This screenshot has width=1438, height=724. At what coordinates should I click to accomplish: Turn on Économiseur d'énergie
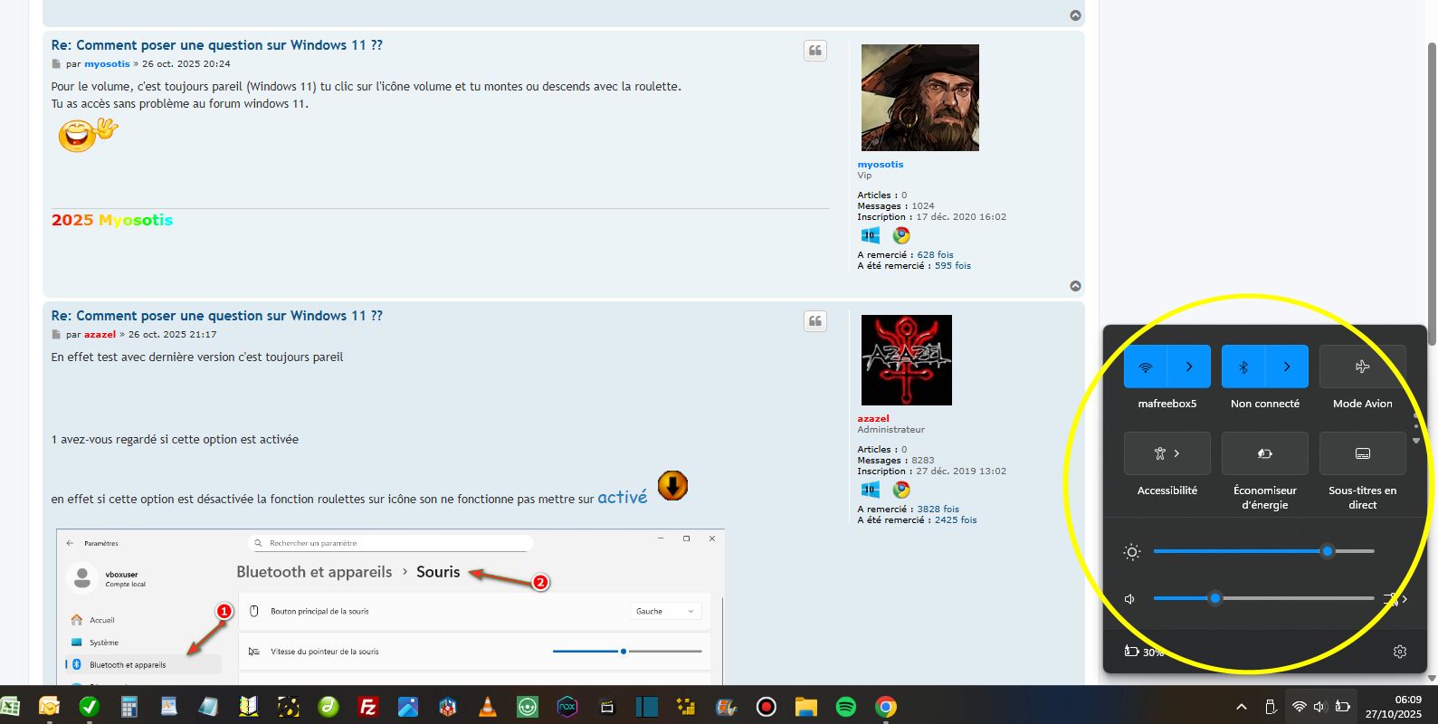[x=1264, y=453]
